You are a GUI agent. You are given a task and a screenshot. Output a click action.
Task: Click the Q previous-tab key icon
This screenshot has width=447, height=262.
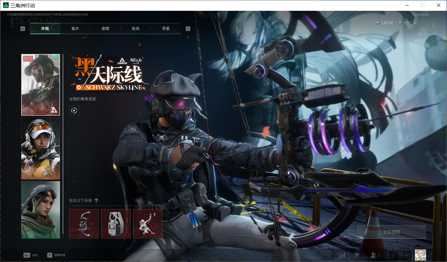pos(23,29)
